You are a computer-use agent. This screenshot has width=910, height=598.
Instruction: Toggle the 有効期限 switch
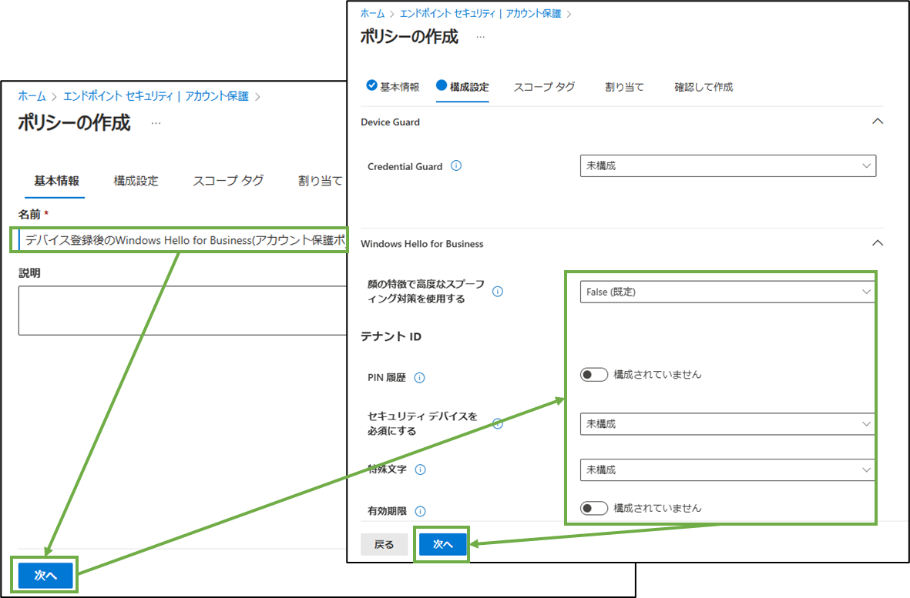(594, 508)
